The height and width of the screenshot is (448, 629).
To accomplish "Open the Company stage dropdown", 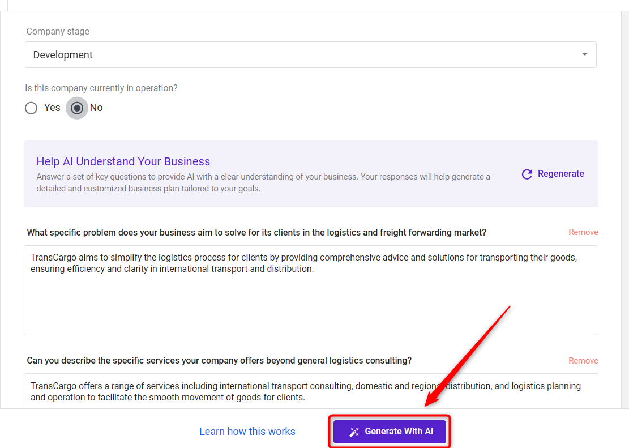I will coord(310,54).
